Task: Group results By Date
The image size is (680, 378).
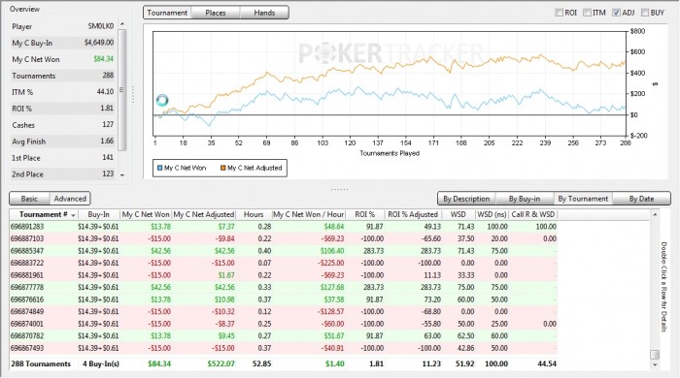Action: click(641, 199)
